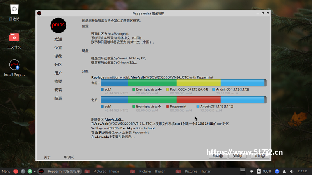The width and height of the screenshot is (312, 175).
Task: Click AnduinOS 1.1.12 legend under 当前
Action: [x=232, y=89]
